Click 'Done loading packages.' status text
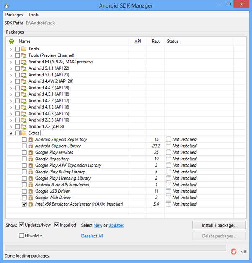The width and height of the screenshot is (252, 263). pos(27,256)
